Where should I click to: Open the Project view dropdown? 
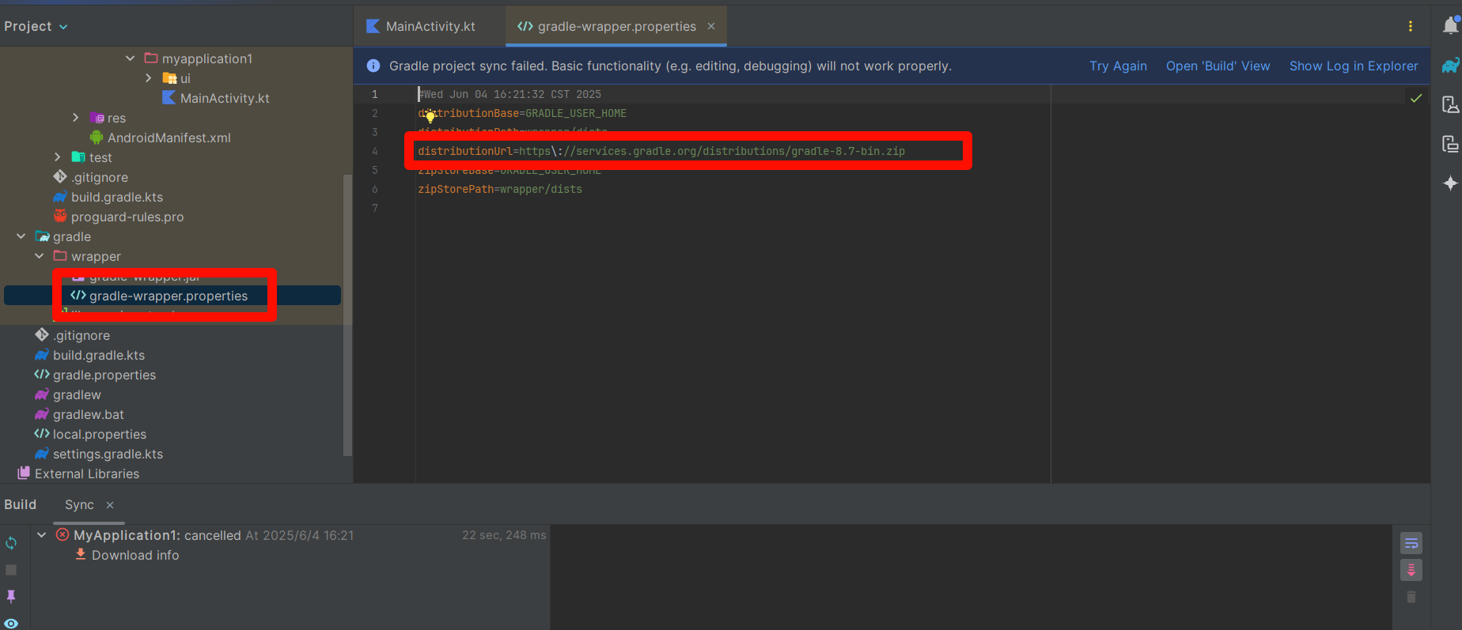36,26
